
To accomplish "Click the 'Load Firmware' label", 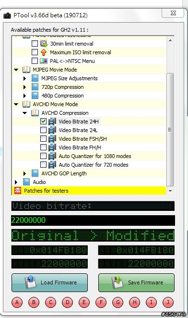I will point(59,282).
